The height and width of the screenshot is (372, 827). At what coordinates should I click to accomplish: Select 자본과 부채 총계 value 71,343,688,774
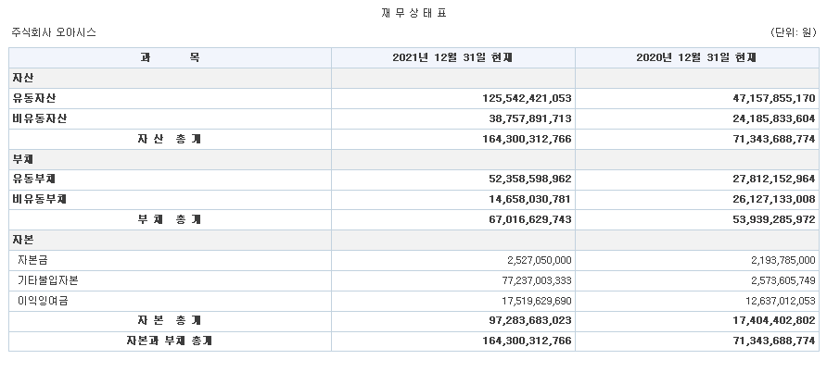point(774,341)
